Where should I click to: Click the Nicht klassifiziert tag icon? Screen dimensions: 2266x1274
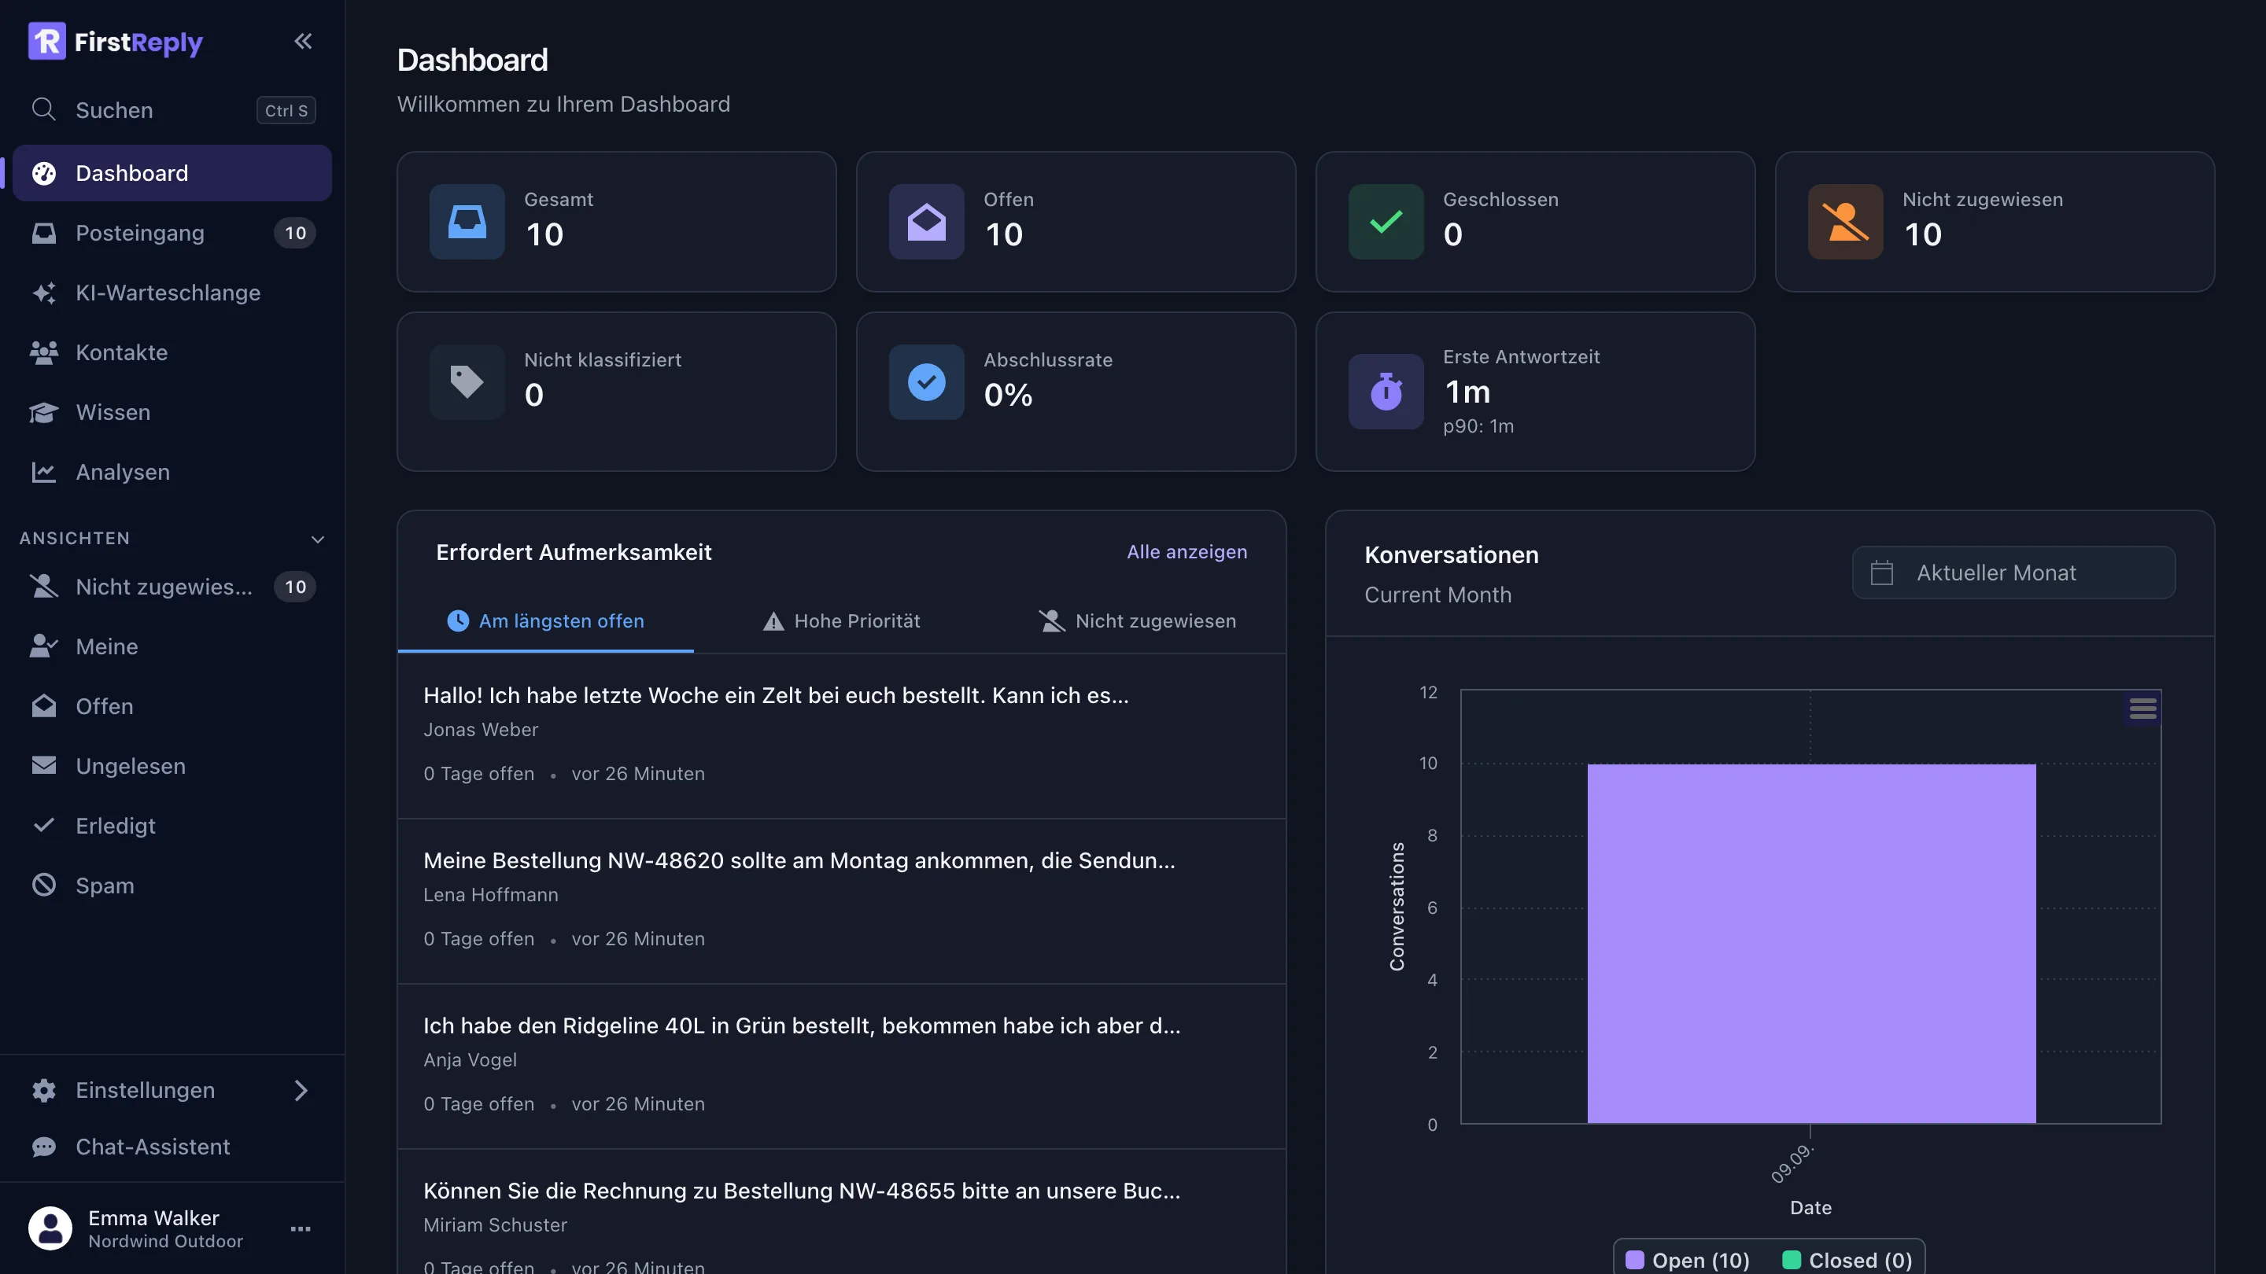467,381
